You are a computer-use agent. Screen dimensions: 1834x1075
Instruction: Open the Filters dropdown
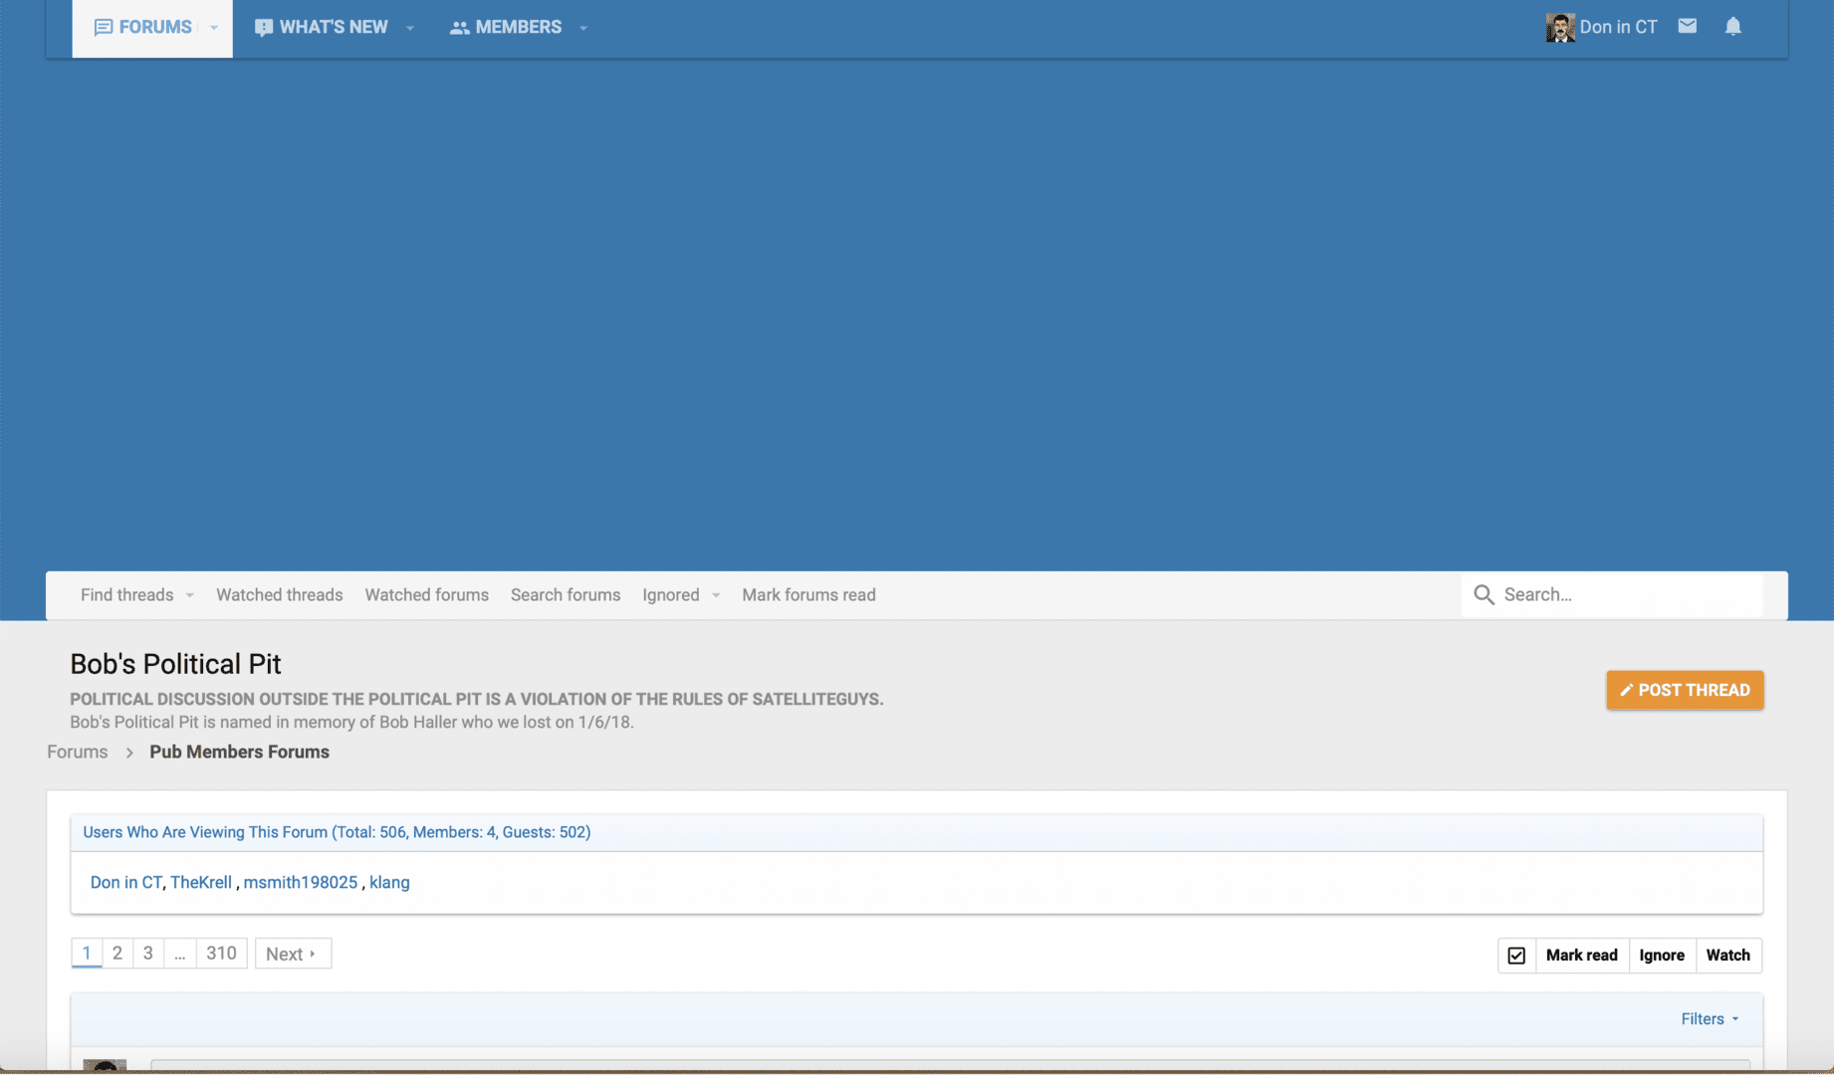[1710, 1018]
